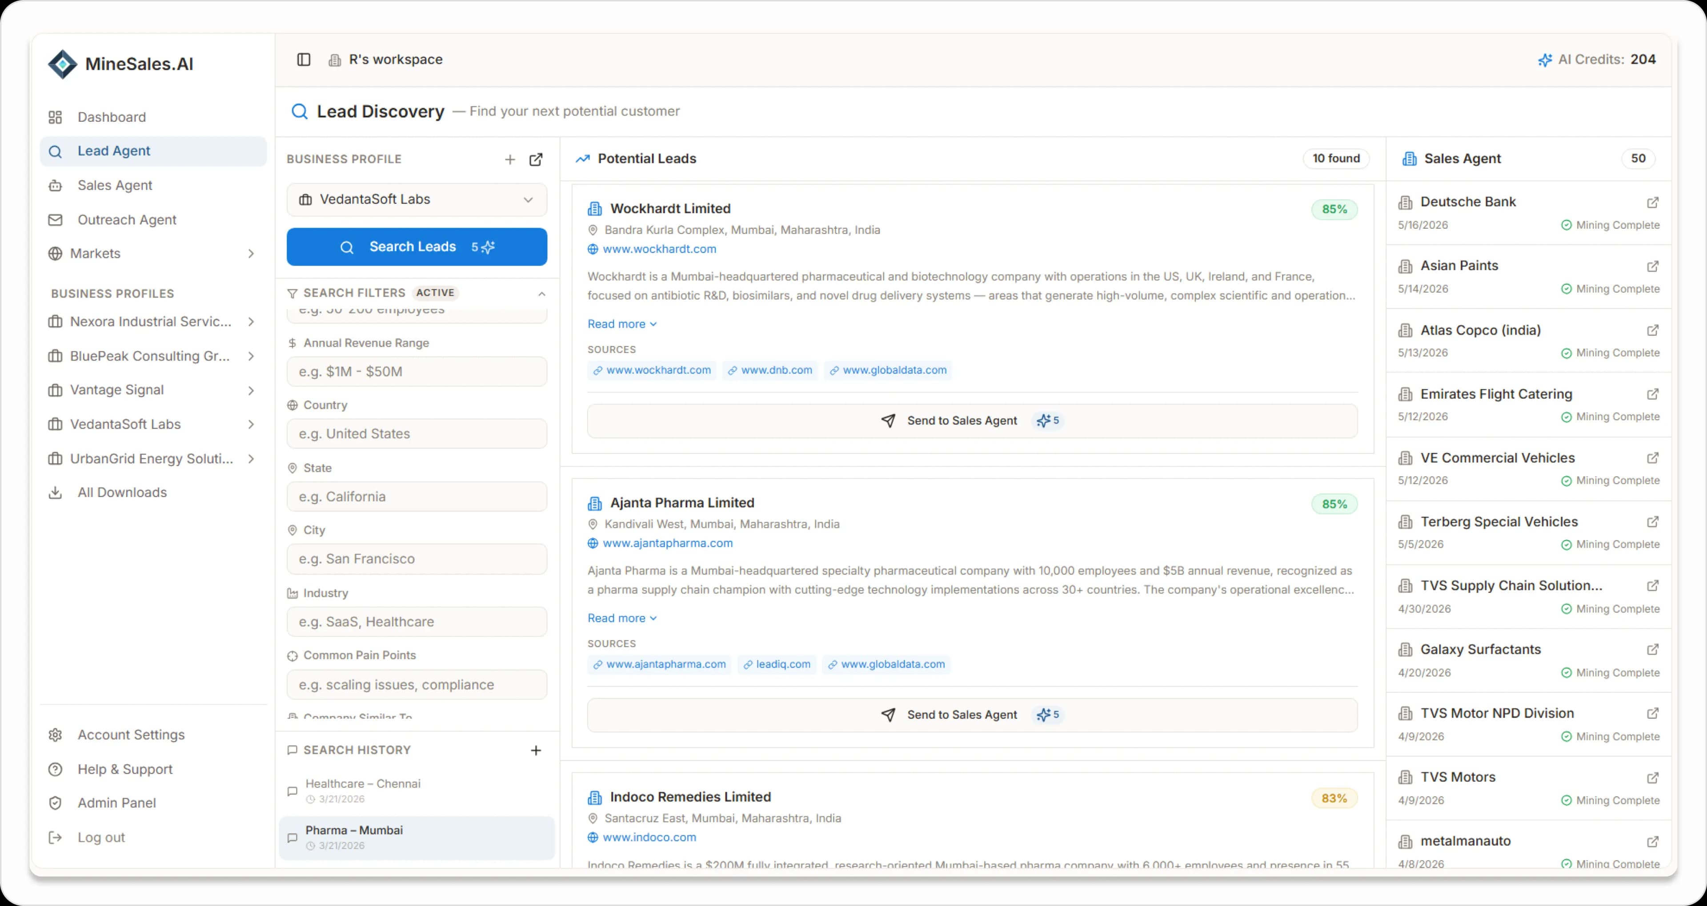Image resolution: width=1707 pixels, height=906 pixels.
Task: Select Lead Agent in sidebar
Action: click(x=153, y=151)
